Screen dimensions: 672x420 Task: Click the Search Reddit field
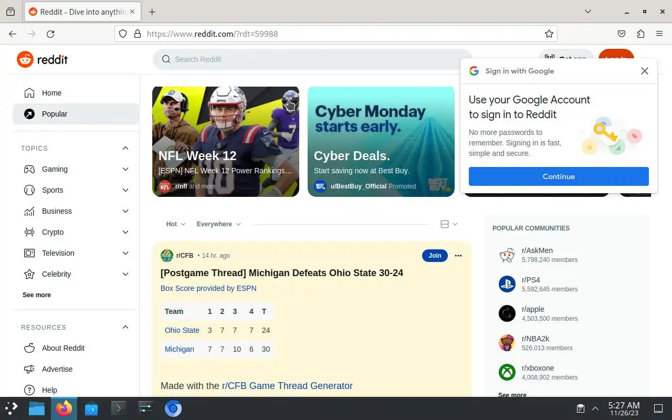pyautogui.click(x=312, y=59)
